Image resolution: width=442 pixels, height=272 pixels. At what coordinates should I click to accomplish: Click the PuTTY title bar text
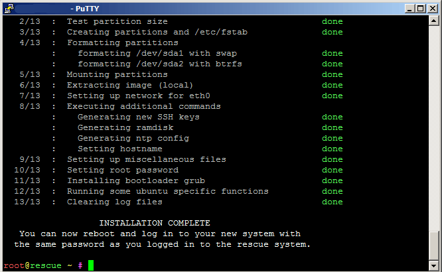point(84,9)
